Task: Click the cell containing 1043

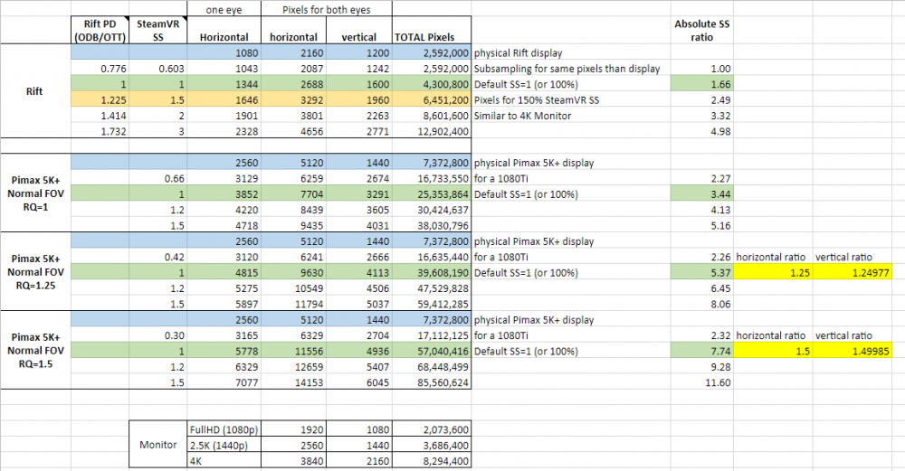Action: click(224, 69)
